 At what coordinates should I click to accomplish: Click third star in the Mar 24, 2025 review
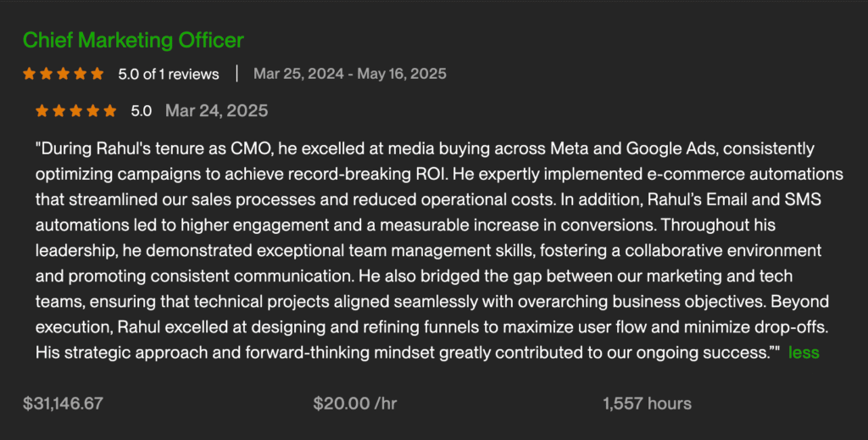76,111
